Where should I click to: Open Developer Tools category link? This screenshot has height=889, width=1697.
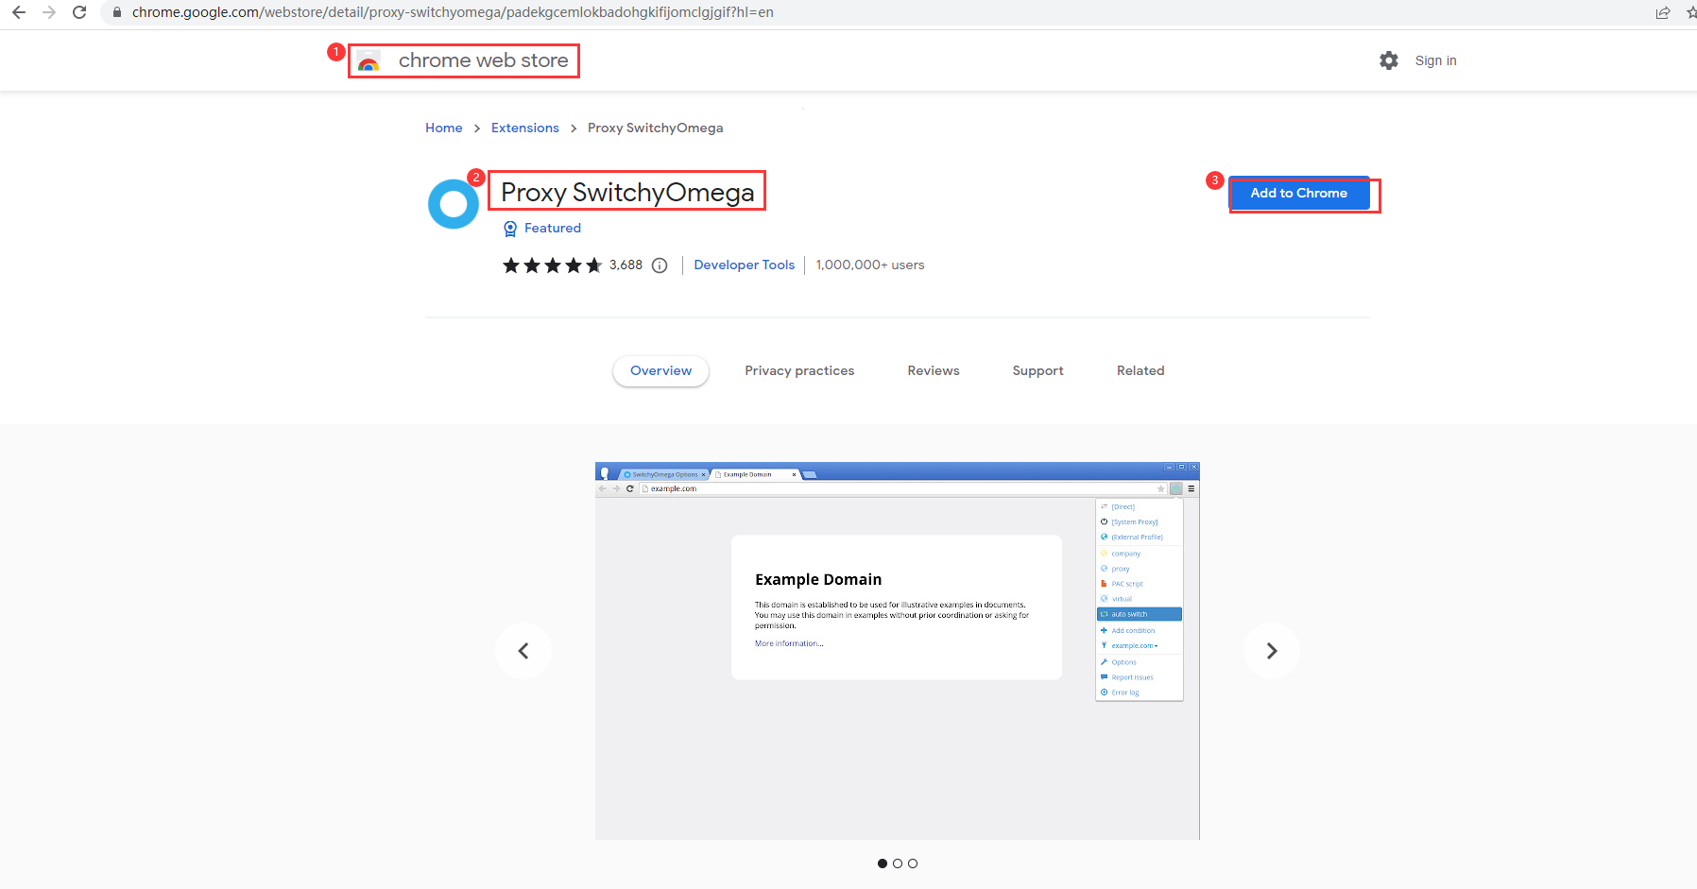[745, 265]
